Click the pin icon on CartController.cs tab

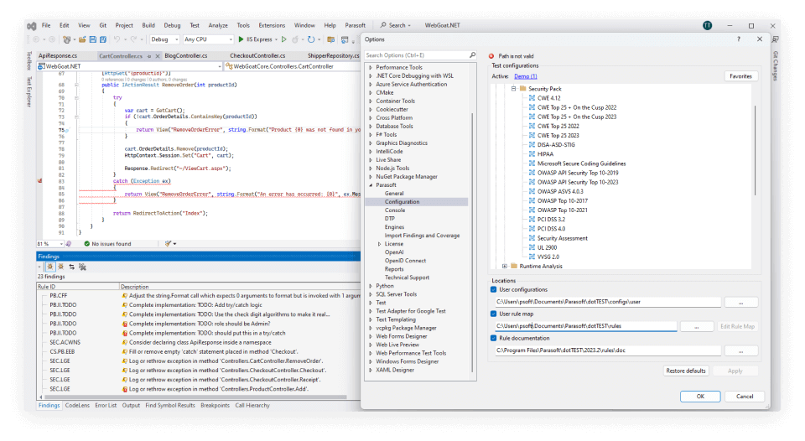149,56
